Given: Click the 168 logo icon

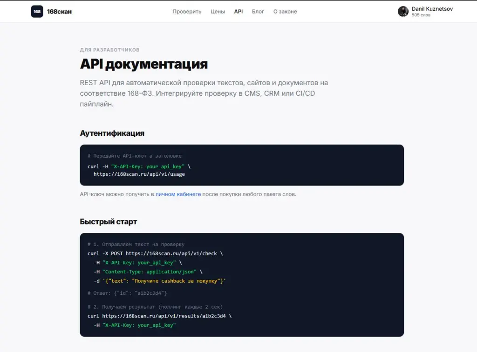Looking at the screenshot, I should (x=37, y=11).
